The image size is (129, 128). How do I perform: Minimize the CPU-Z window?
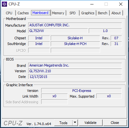(92, 4)
